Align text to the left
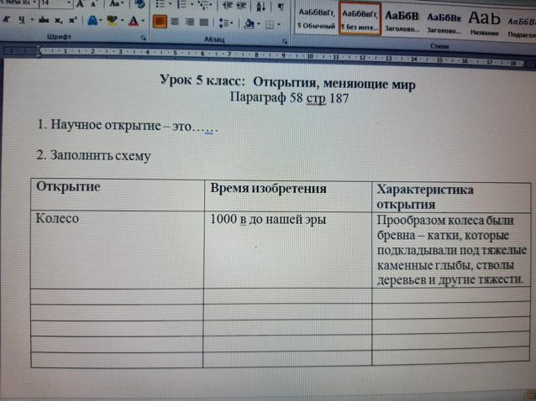 (160, 22)
